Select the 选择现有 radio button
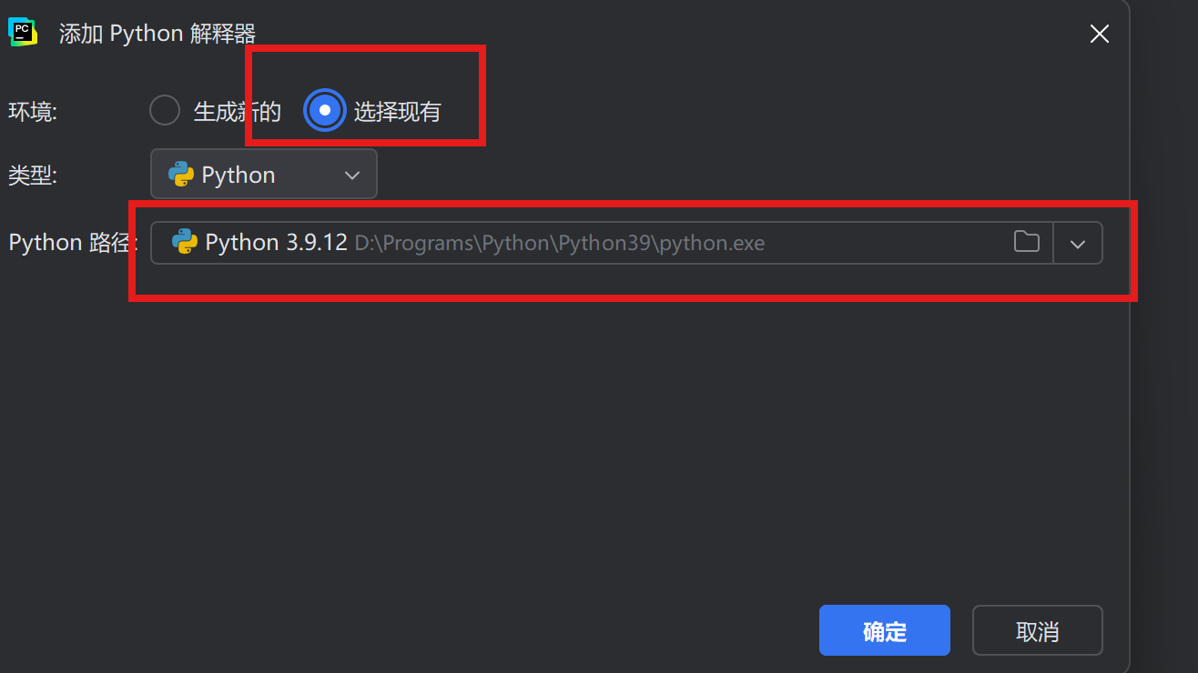Viewport: 1198px width, 673px height. click(325, 111)
